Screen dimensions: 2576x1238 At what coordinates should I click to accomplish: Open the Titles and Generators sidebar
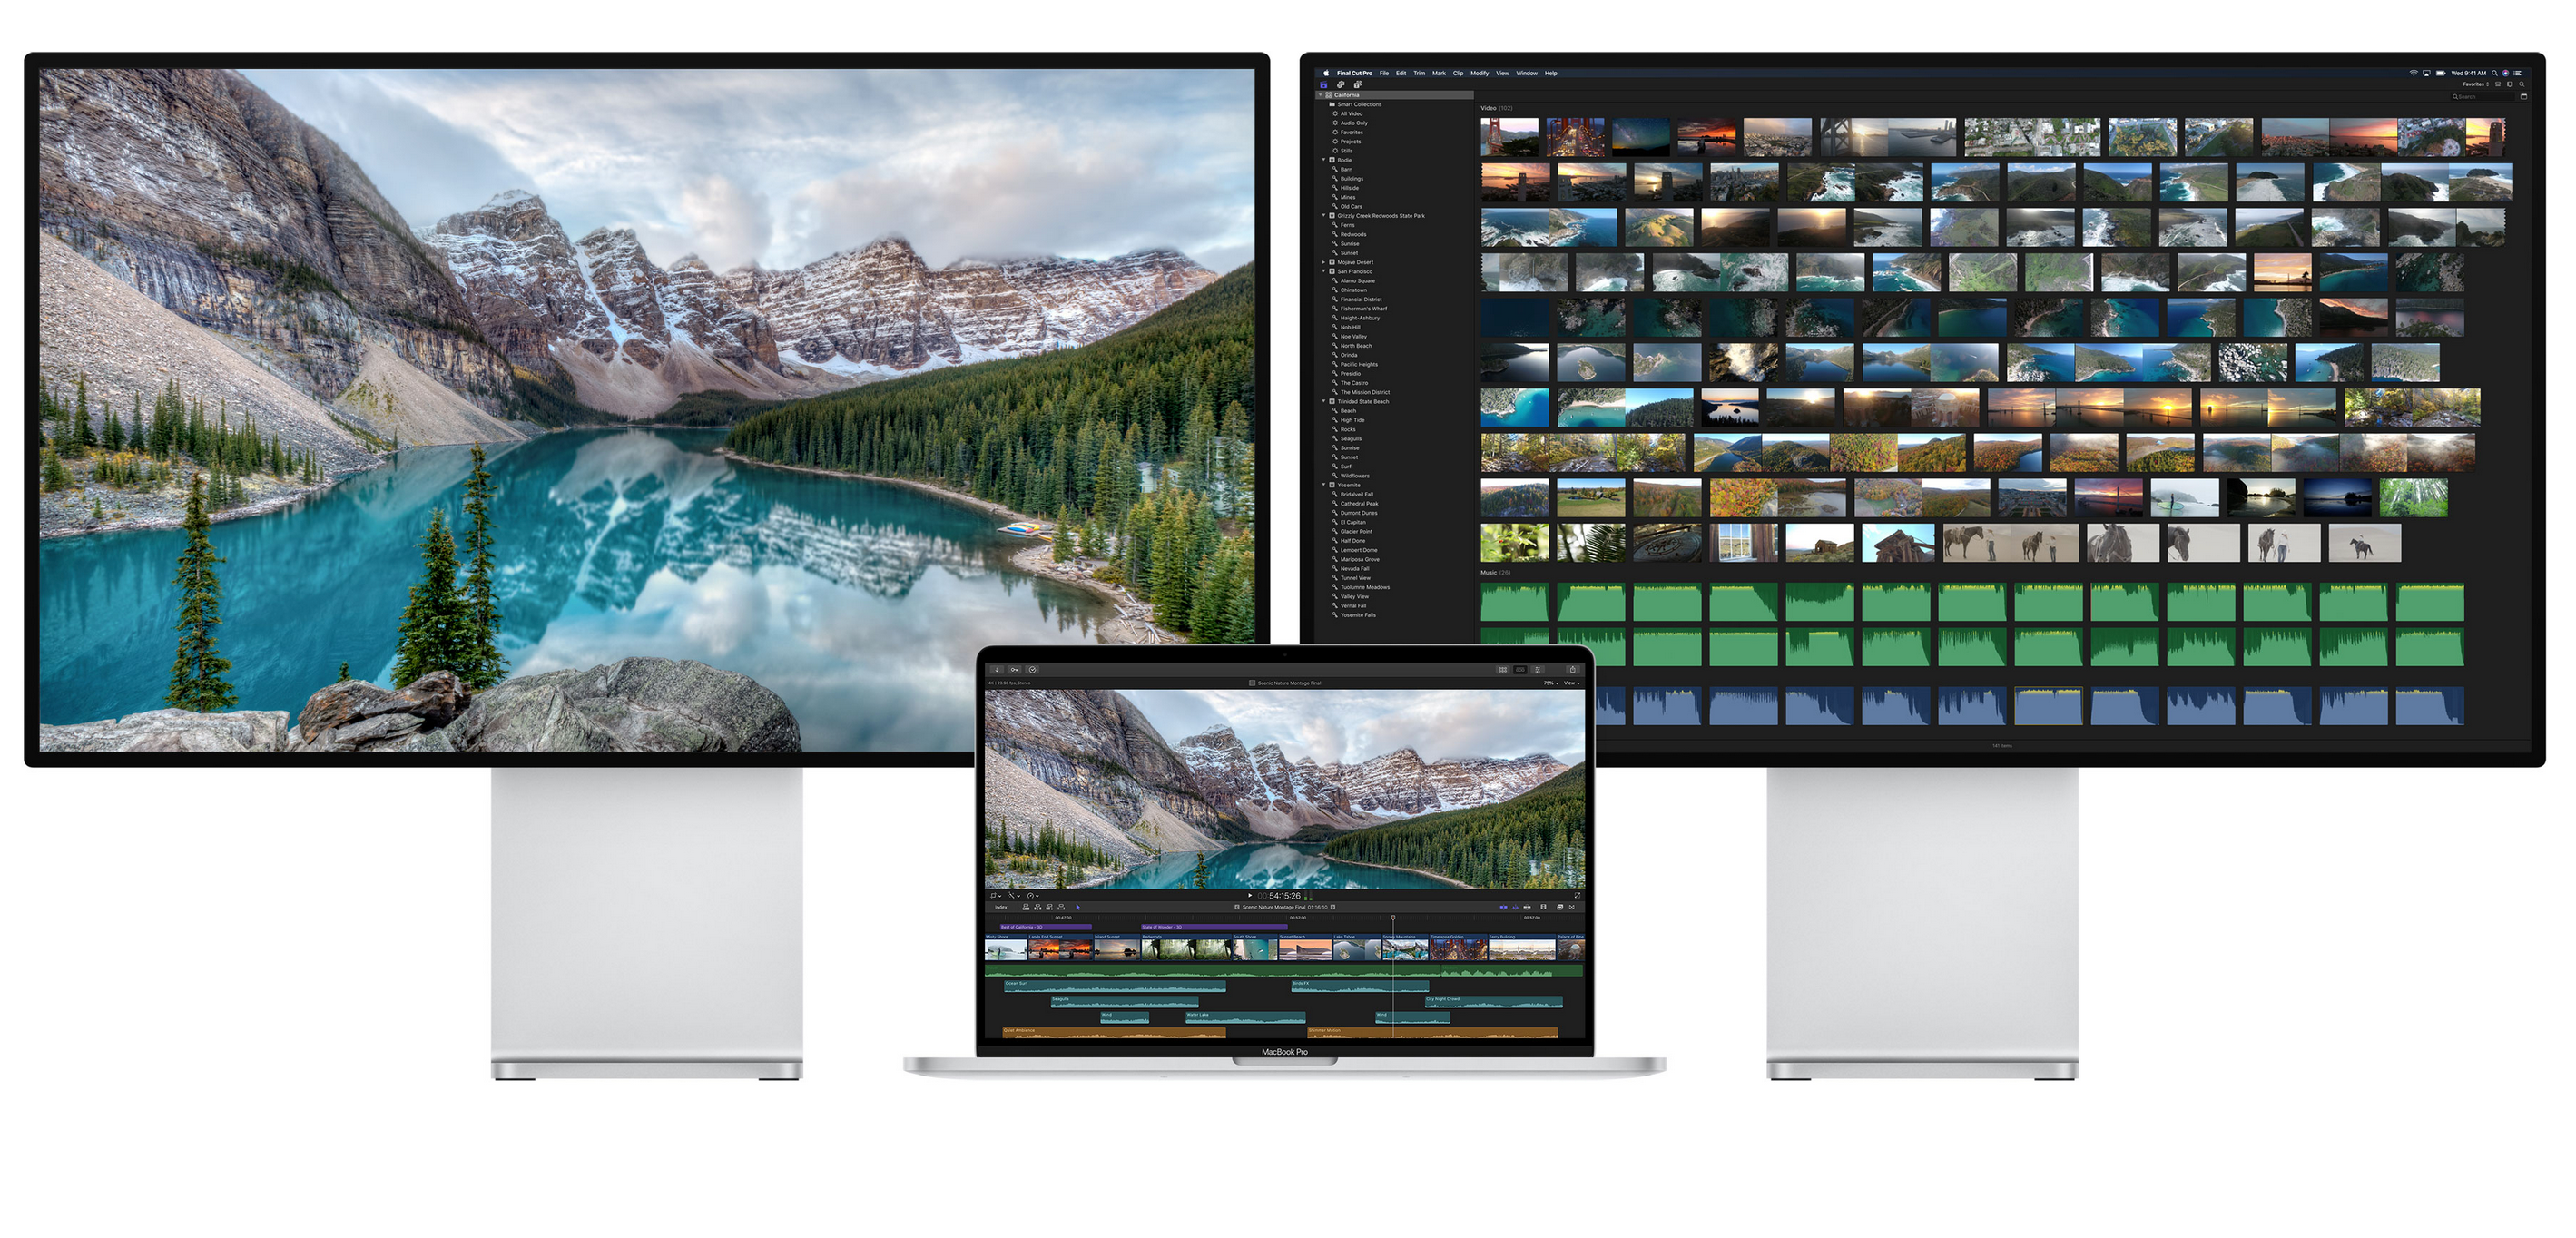click(1357, 85)
